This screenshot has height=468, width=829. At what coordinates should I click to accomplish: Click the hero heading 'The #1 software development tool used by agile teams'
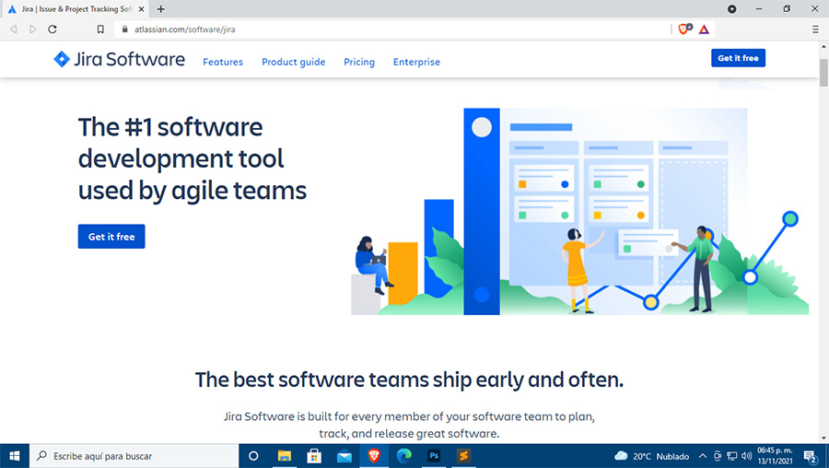pyautogui.click(x=193, y=158)
